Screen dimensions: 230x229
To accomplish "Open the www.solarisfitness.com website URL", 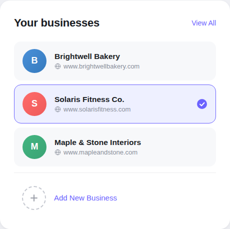I will point(97,109).
